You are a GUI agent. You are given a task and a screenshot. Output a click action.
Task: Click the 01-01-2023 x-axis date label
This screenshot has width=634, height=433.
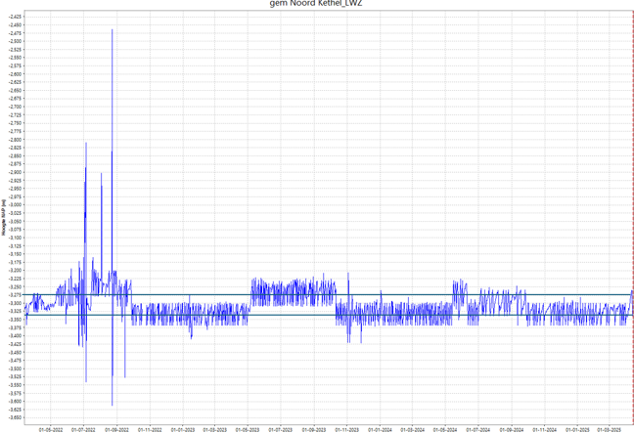(x=183, y=428)
